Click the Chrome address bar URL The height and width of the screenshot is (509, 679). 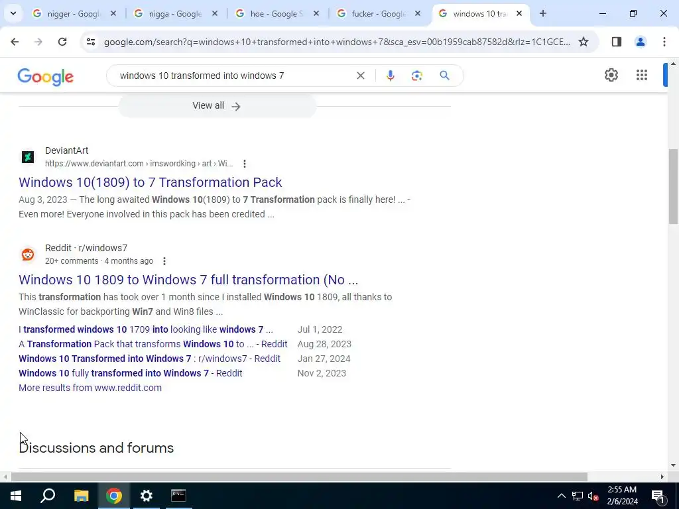(337, 42)
